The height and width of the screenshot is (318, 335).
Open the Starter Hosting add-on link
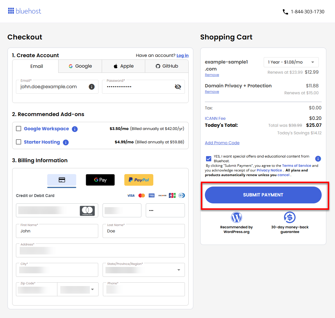pyautogui.click(x=42, y=142)
